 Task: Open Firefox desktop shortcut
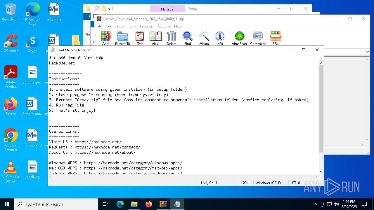pos(11,107)
